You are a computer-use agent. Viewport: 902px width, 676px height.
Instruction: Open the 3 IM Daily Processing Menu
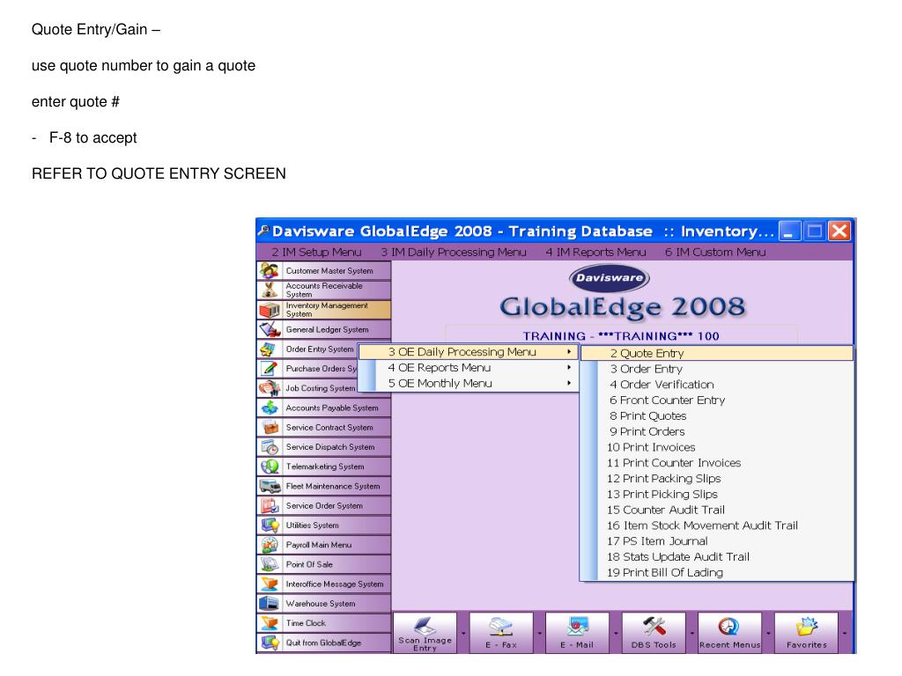pos(454,253)
